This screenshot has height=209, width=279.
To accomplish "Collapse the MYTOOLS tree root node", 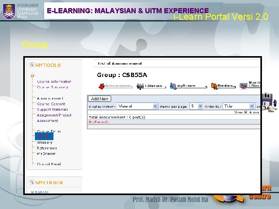I will 32,75.
